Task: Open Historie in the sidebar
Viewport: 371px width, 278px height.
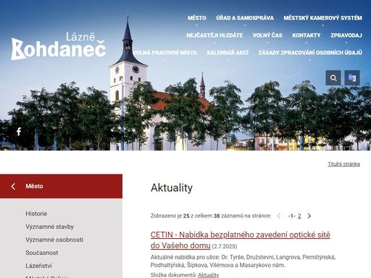Action: (x=36, y=214)
